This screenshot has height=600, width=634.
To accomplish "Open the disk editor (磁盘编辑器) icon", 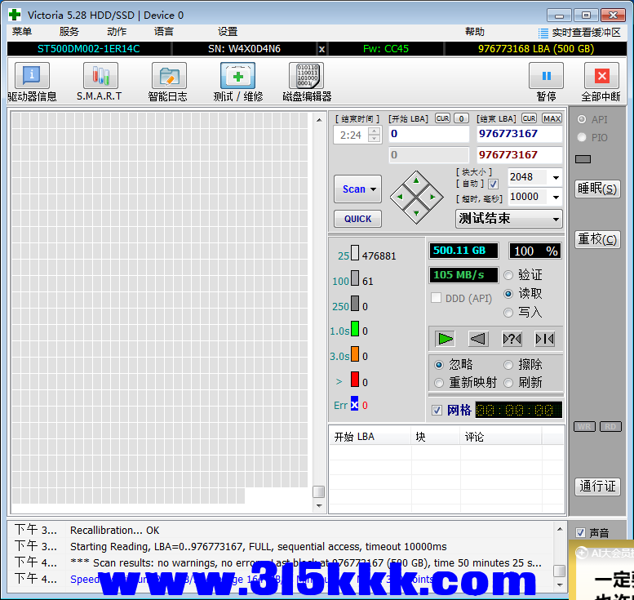I will tap(307, 76).
